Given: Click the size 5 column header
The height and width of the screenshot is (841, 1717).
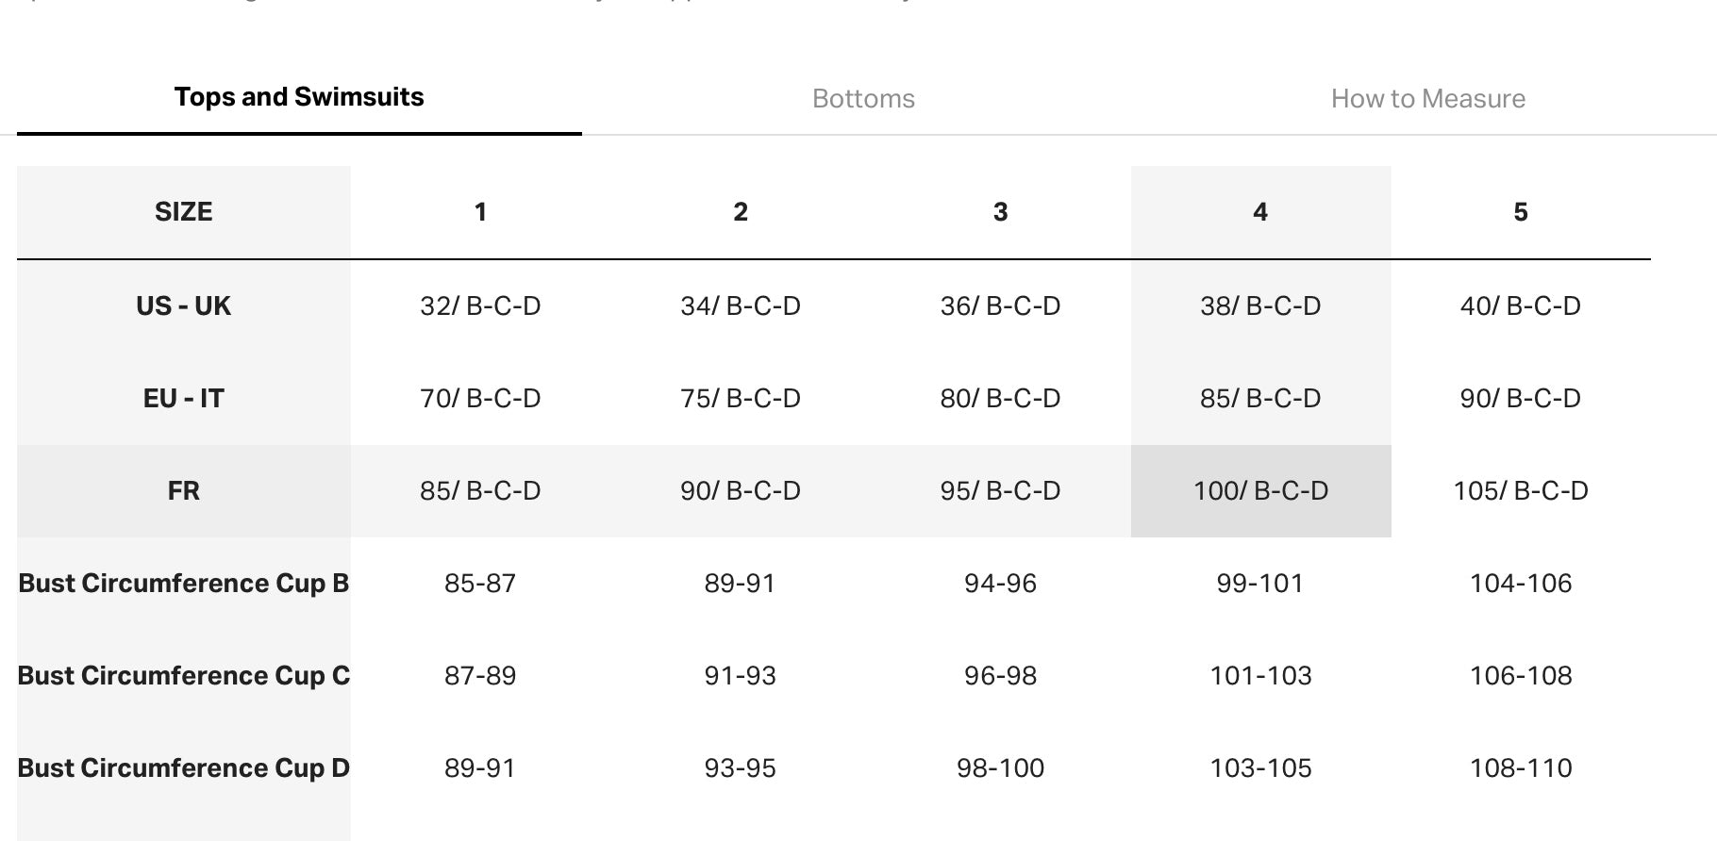Looking at the screenshot, I should click(x=1520, y=212).
